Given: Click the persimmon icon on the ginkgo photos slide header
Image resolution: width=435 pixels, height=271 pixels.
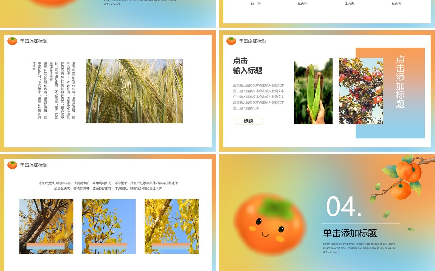Looking at the screenshot, I should point(12,165).
